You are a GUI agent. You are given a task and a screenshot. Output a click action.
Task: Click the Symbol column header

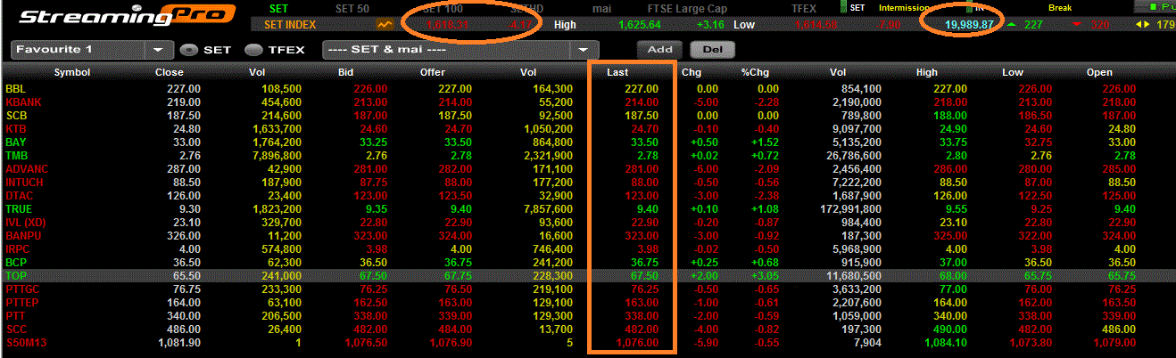[72, 72]
